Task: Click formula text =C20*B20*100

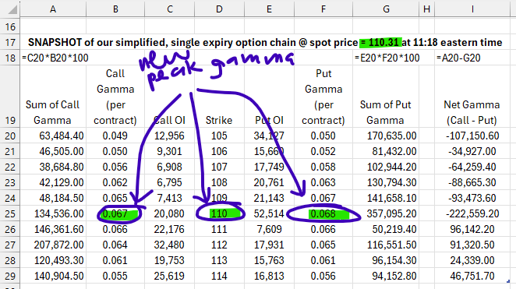Action: point(55,58)
